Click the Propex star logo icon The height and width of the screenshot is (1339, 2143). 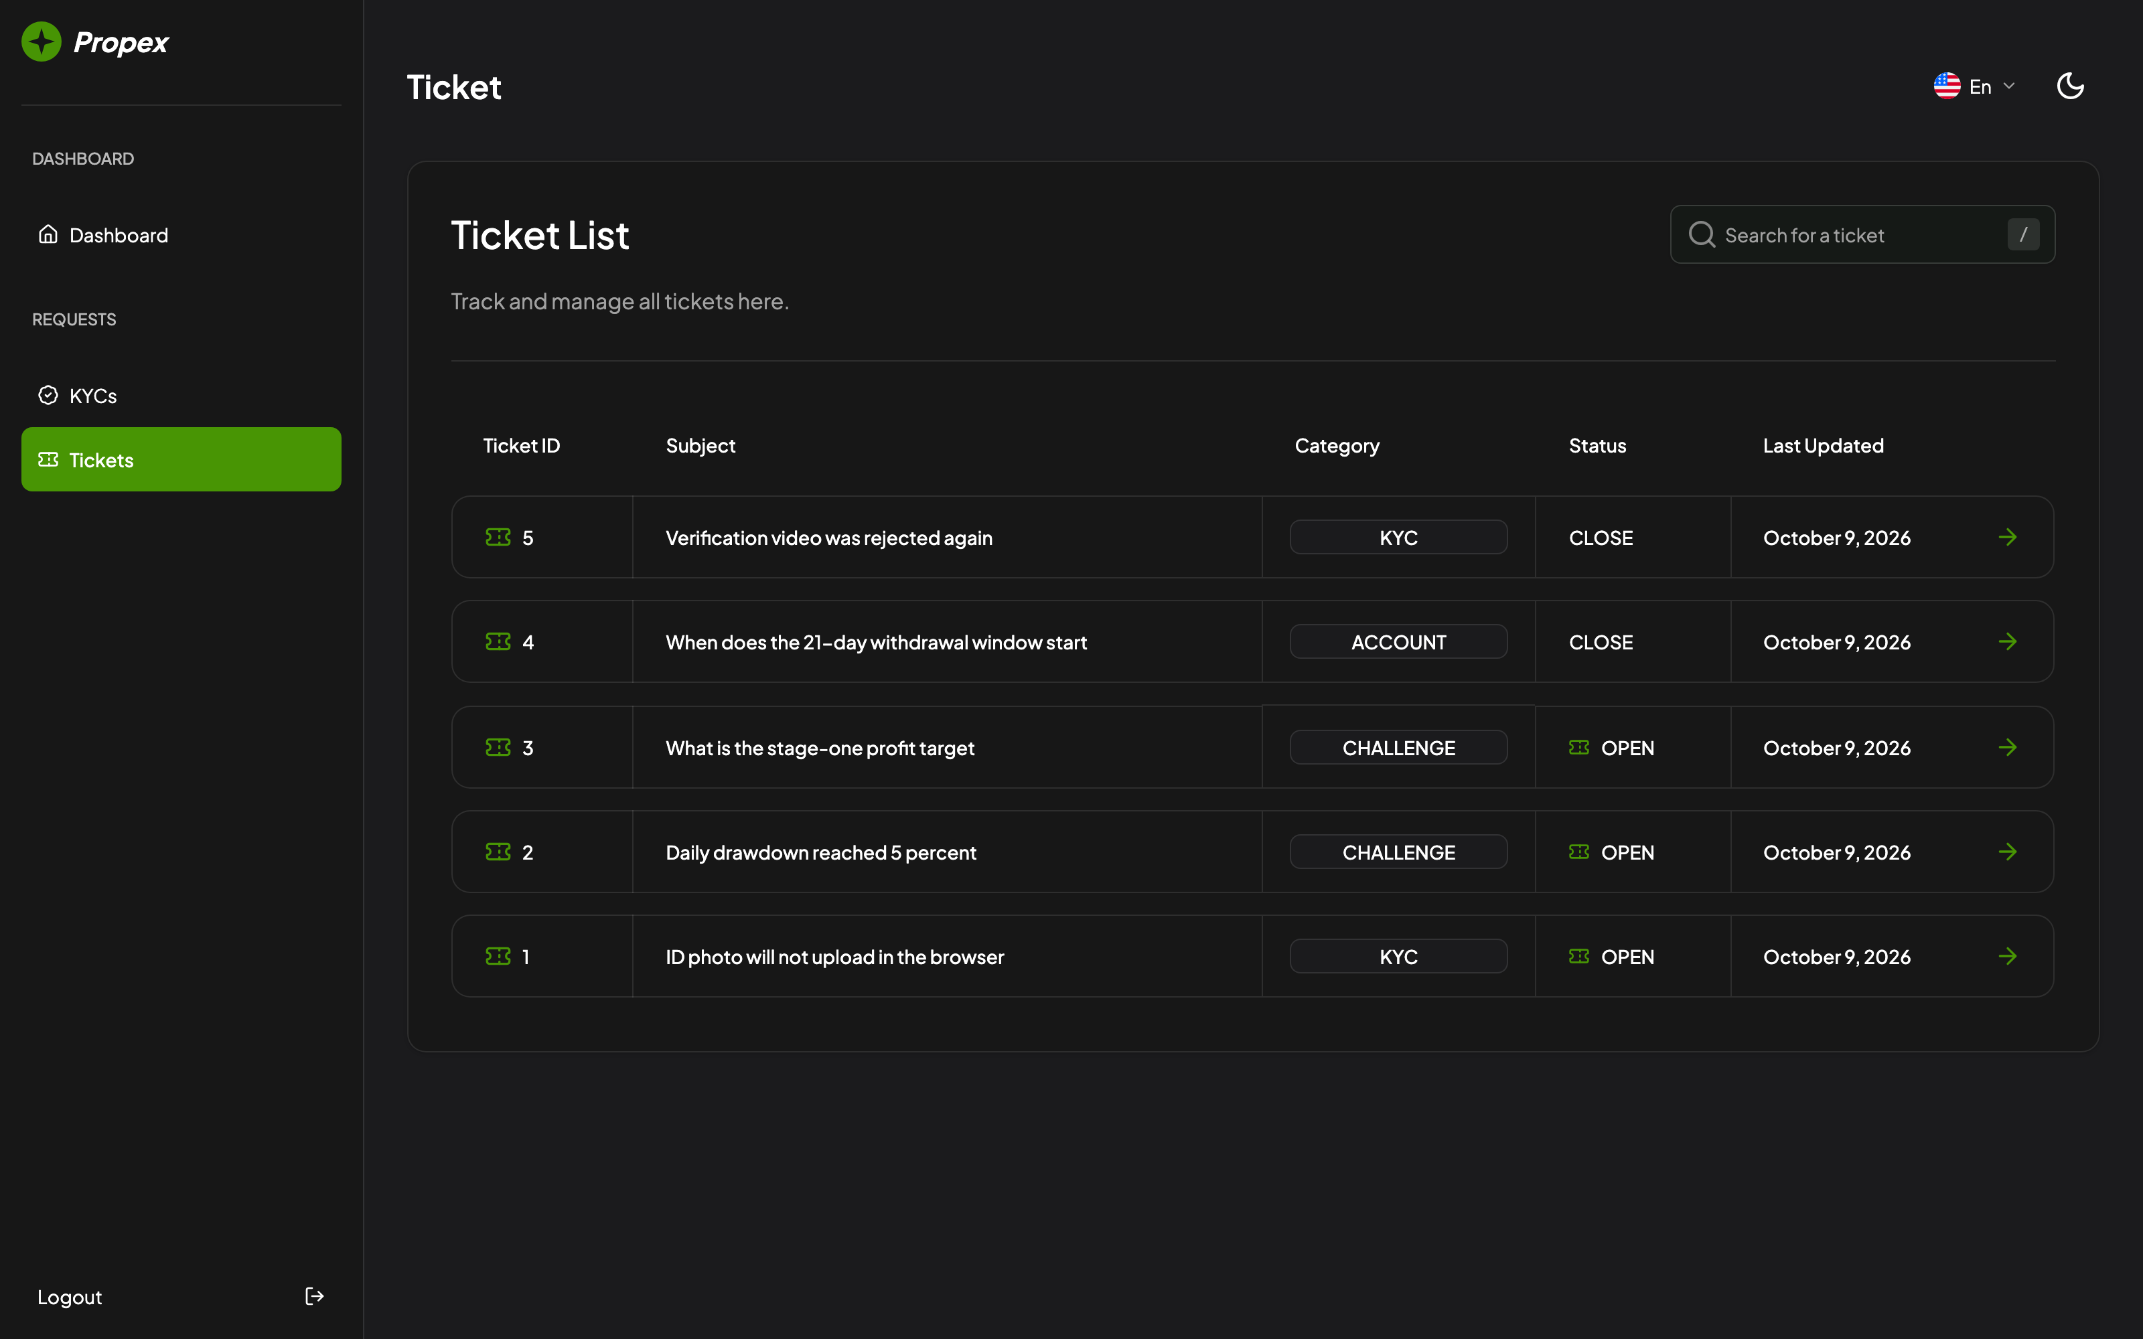(x=42, y=42)
